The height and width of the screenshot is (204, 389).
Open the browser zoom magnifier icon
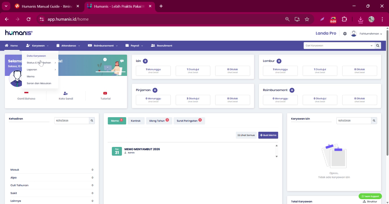point(287,19)
